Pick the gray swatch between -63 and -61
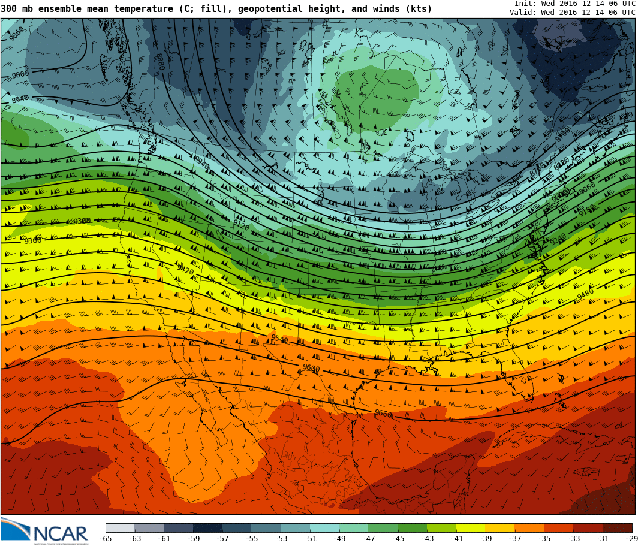This screenshot has width=638, height=546. tap(149, 527)
